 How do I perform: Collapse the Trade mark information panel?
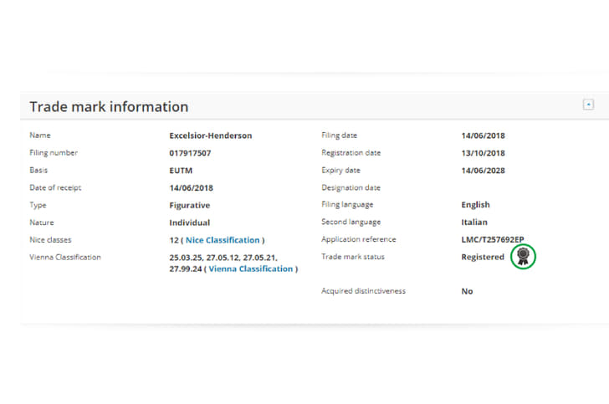click(x=588, y=104)
